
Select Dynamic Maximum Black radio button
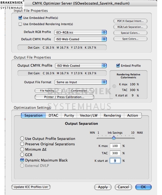tap(22, 160)
